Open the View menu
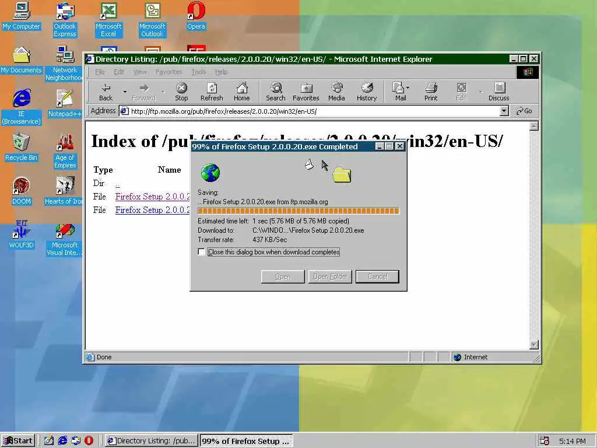Image resolution: width=597 pixels, height=448 pixels. coord(140,72)
